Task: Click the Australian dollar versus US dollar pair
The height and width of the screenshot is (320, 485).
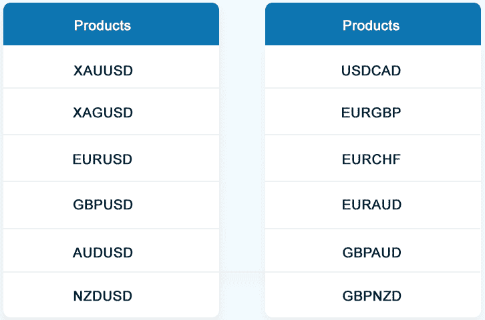Action: coord(103,253)
